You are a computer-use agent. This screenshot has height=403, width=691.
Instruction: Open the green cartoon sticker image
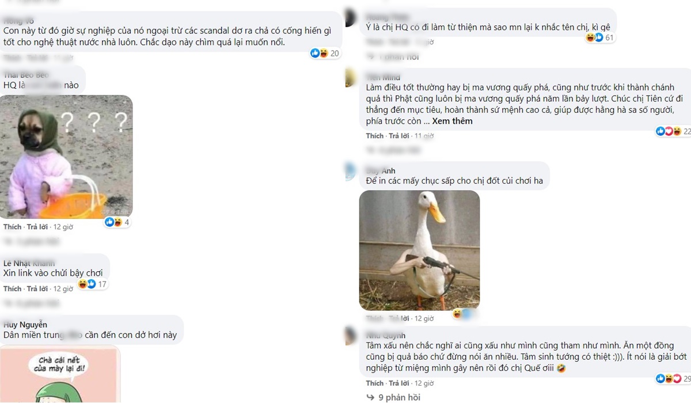pyautogui.click(x=60, y=374)
